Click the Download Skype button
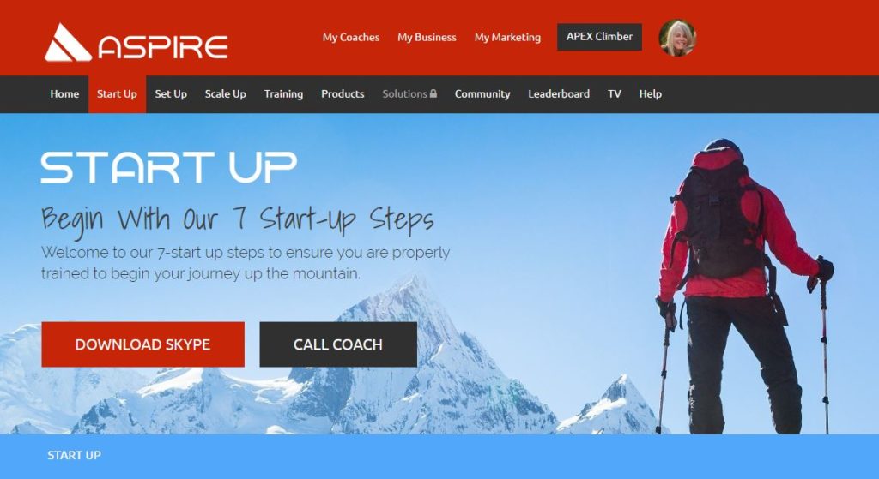Image resolution: width=879 pixels, height=479 pixels. tap(143, 344)
